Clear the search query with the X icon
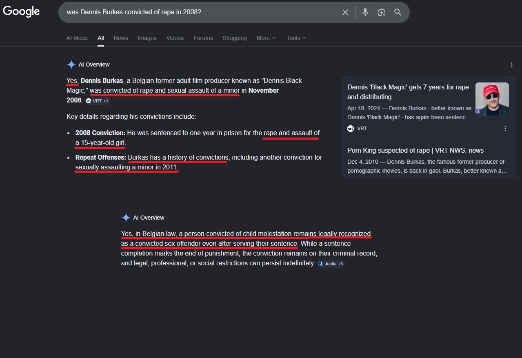522x358 pixels. pyautogui.click(x=345, y=12)
